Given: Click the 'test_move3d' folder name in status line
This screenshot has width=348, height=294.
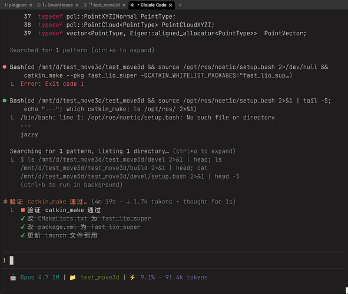Looking at the screenshot, I should tap(100, 278).
